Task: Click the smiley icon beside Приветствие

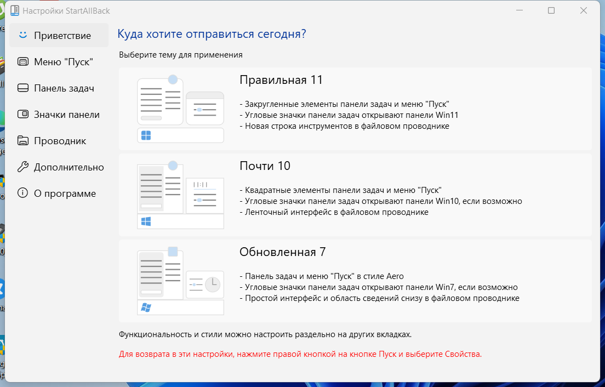Action: [23, 35]
